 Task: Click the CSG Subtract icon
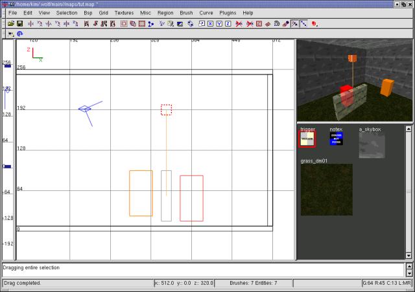pyautogui.click(x=133, y=24)
